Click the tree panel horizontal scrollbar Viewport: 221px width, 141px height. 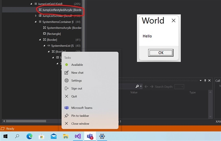click(x=26, y=121)
